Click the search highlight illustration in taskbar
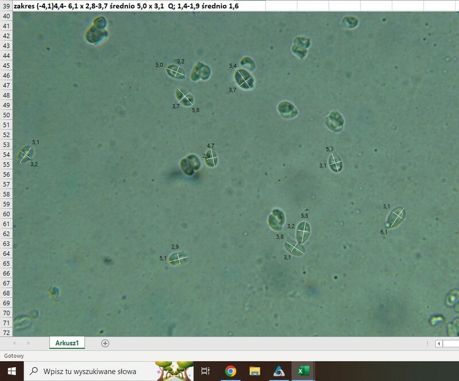Image resolution: width=459 pixels, height=381 pixels. [x=174, y=371]
